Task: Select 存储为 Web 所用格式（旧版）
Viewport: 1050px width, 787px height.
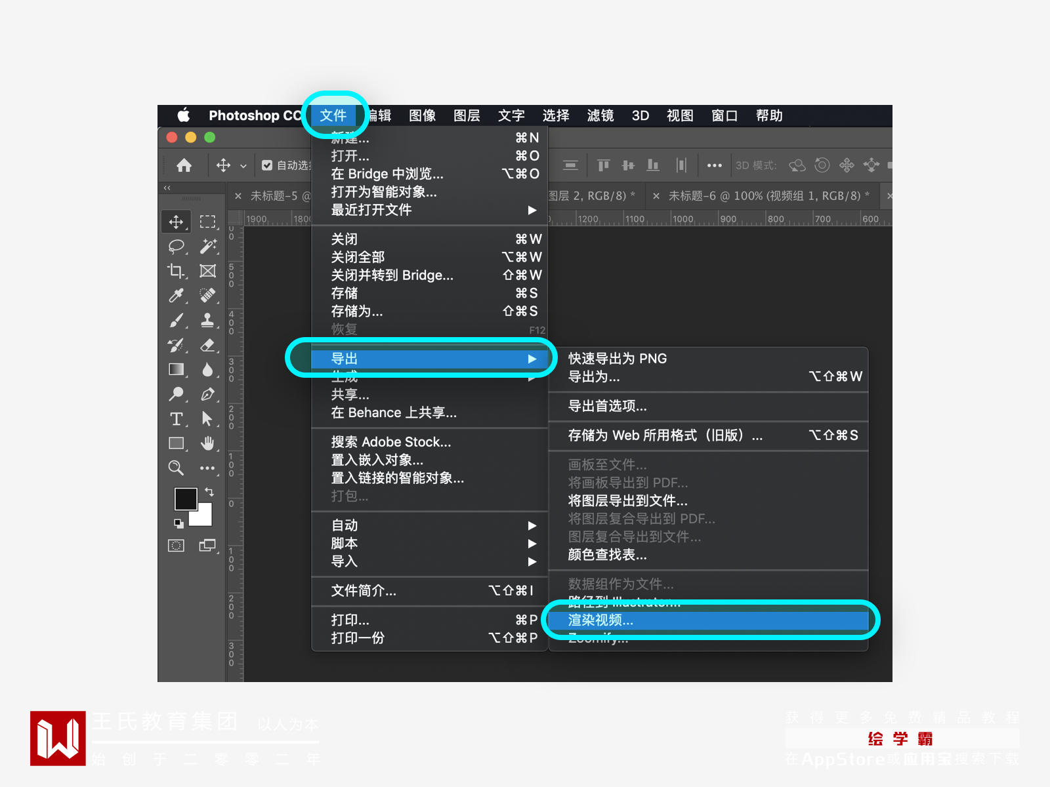Action: 708,435
